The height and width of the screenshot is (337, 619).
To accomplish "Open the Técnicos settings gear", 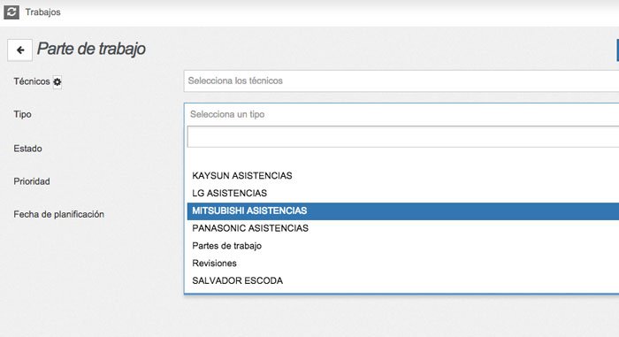I will pos(57,81).
